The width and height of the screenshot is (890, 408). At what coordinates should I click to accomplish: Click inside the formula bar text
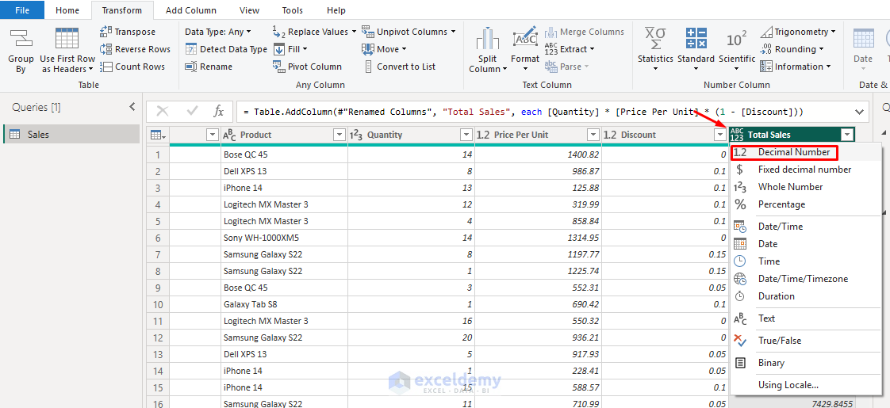pyautogui.click(x=522, y=112)
